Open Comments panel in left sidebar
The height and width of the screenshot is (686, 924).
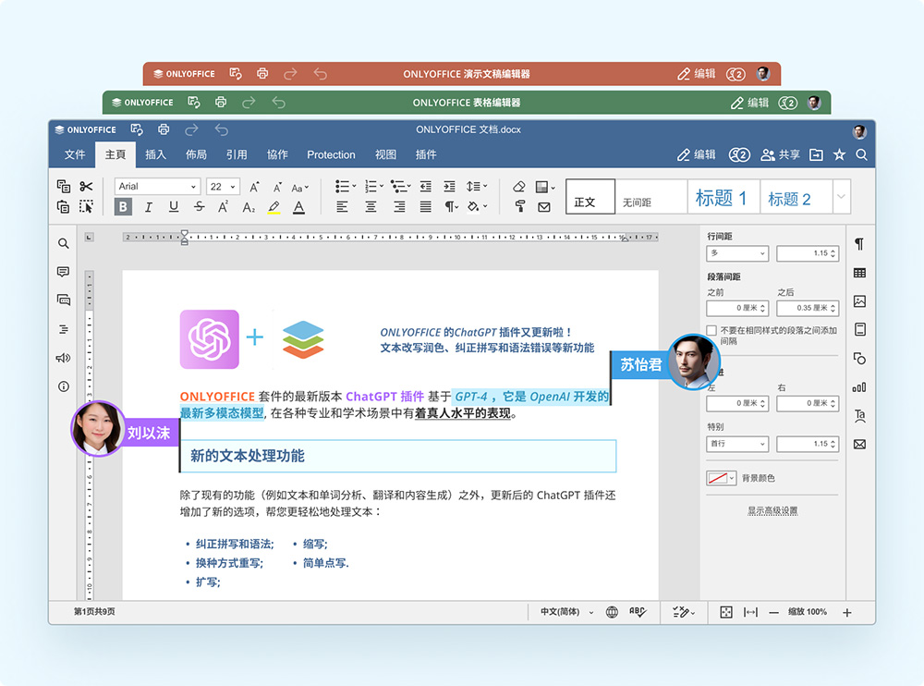[63, 271]
